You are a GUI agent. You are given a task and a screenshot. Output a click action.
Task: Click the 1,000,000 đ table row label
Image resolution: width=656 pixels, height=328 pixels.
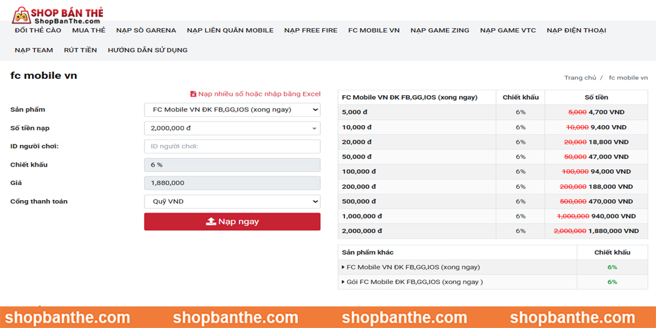click(361, 216)
